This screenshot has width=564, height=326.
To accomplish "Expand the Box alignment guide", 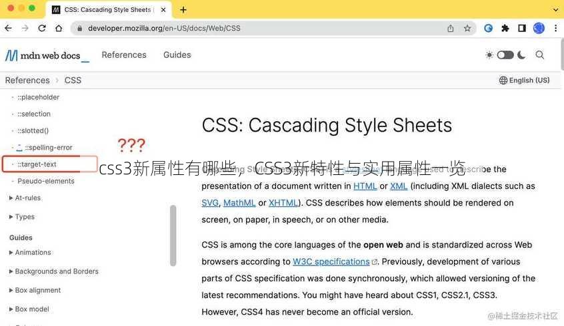I will (x=35, y=290).
